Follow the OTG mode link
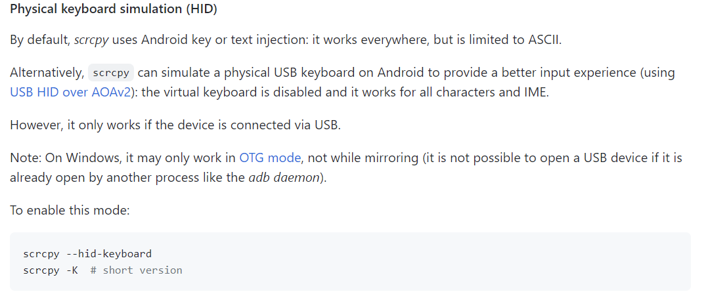This screenshot has width=710, height=294. point(270,158)
